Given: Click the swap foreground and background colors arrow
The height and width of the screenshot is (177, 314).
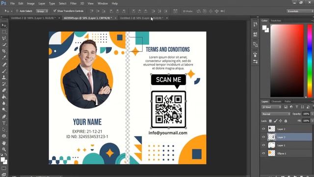Looking at the screenshot, I should [x=5, y=154].
